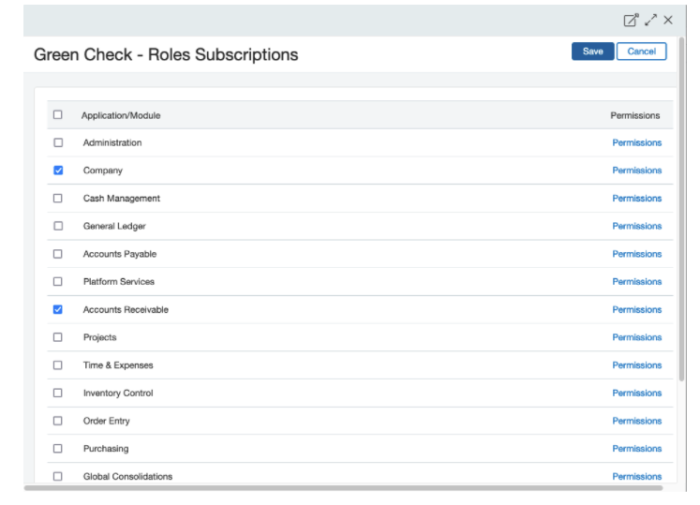
Task: Check the Purchasing checkbox
Action: [x=58, y=448]
